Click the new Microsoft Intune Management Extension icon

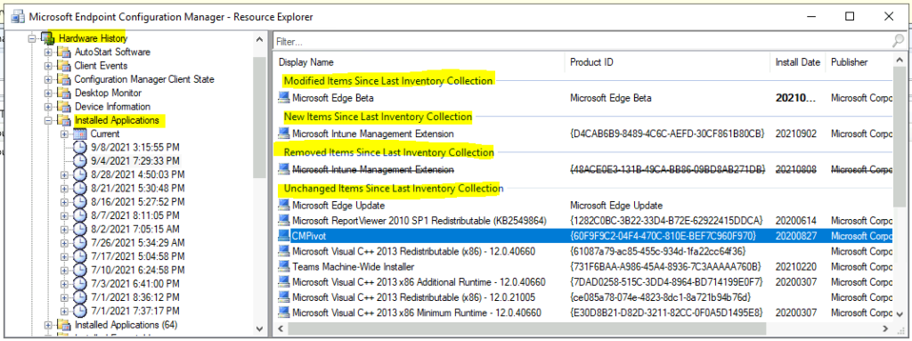(x=284, y=134)
